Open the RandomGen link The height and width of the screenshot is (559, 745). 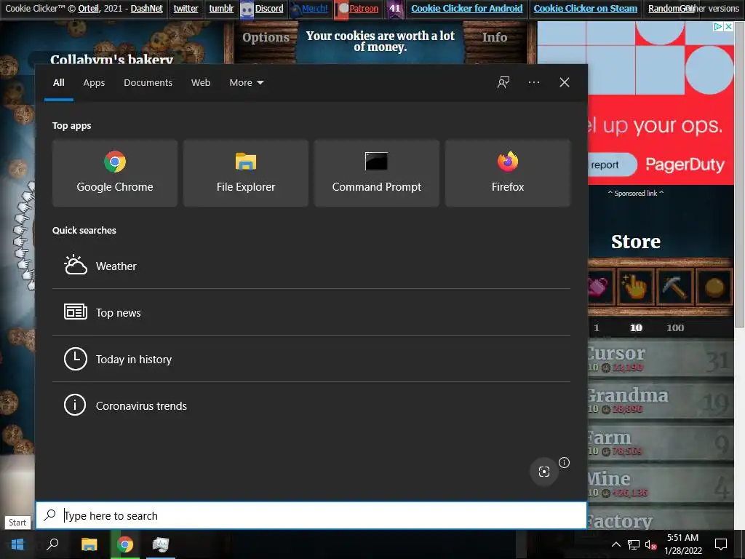[671, 9]
